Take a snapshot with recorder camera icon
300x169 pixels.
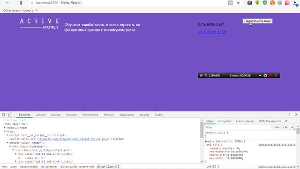coord(265,75)
